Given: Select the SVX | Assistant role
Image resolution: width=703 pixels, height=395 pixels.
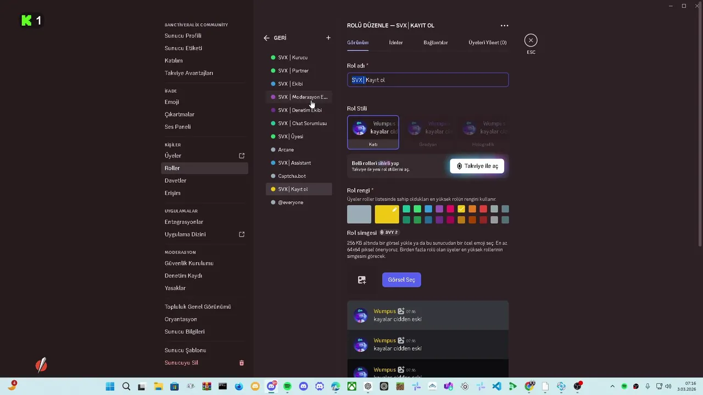Looking at the screenshot, I should tap(299, 163).
